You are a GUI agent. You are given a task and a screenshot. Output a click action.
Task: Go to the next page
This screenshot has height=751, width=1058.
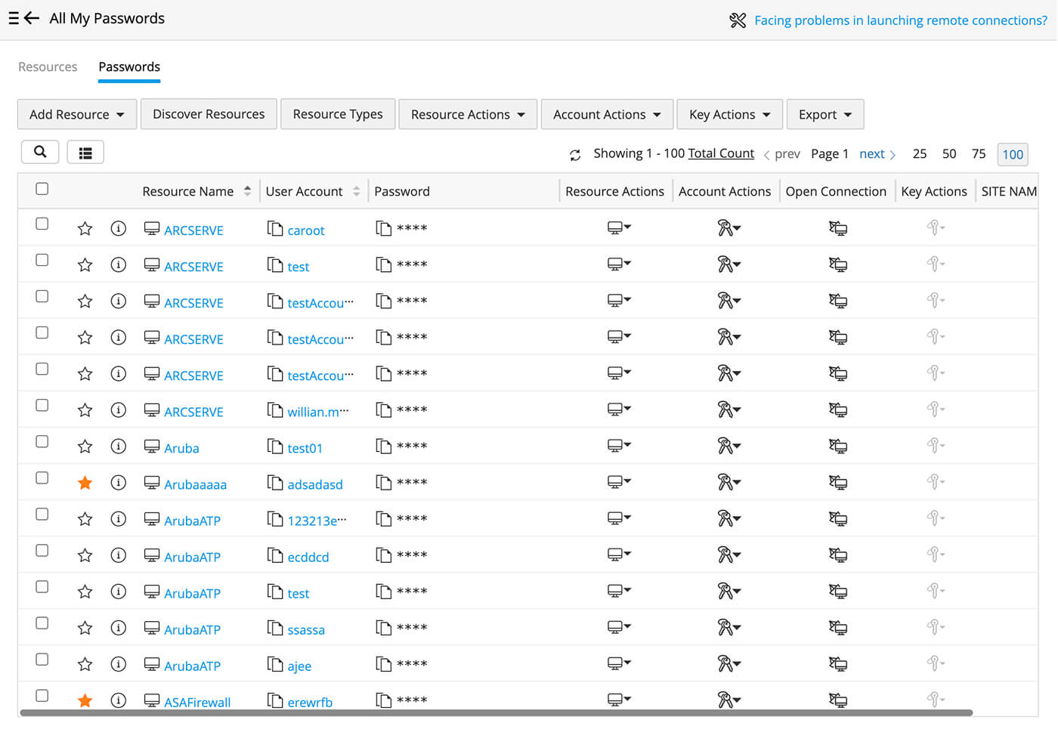pyautogui.click(x=877, y=154)
